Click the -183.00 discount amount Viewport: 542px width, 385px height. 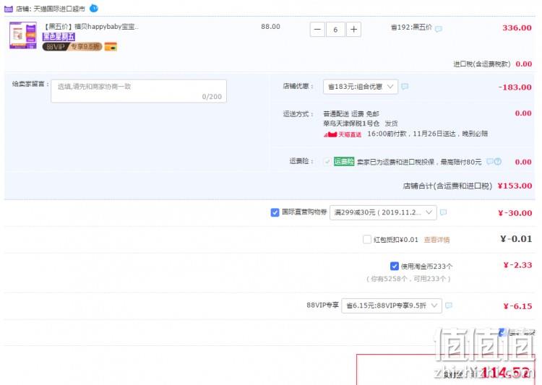[515, 87]
